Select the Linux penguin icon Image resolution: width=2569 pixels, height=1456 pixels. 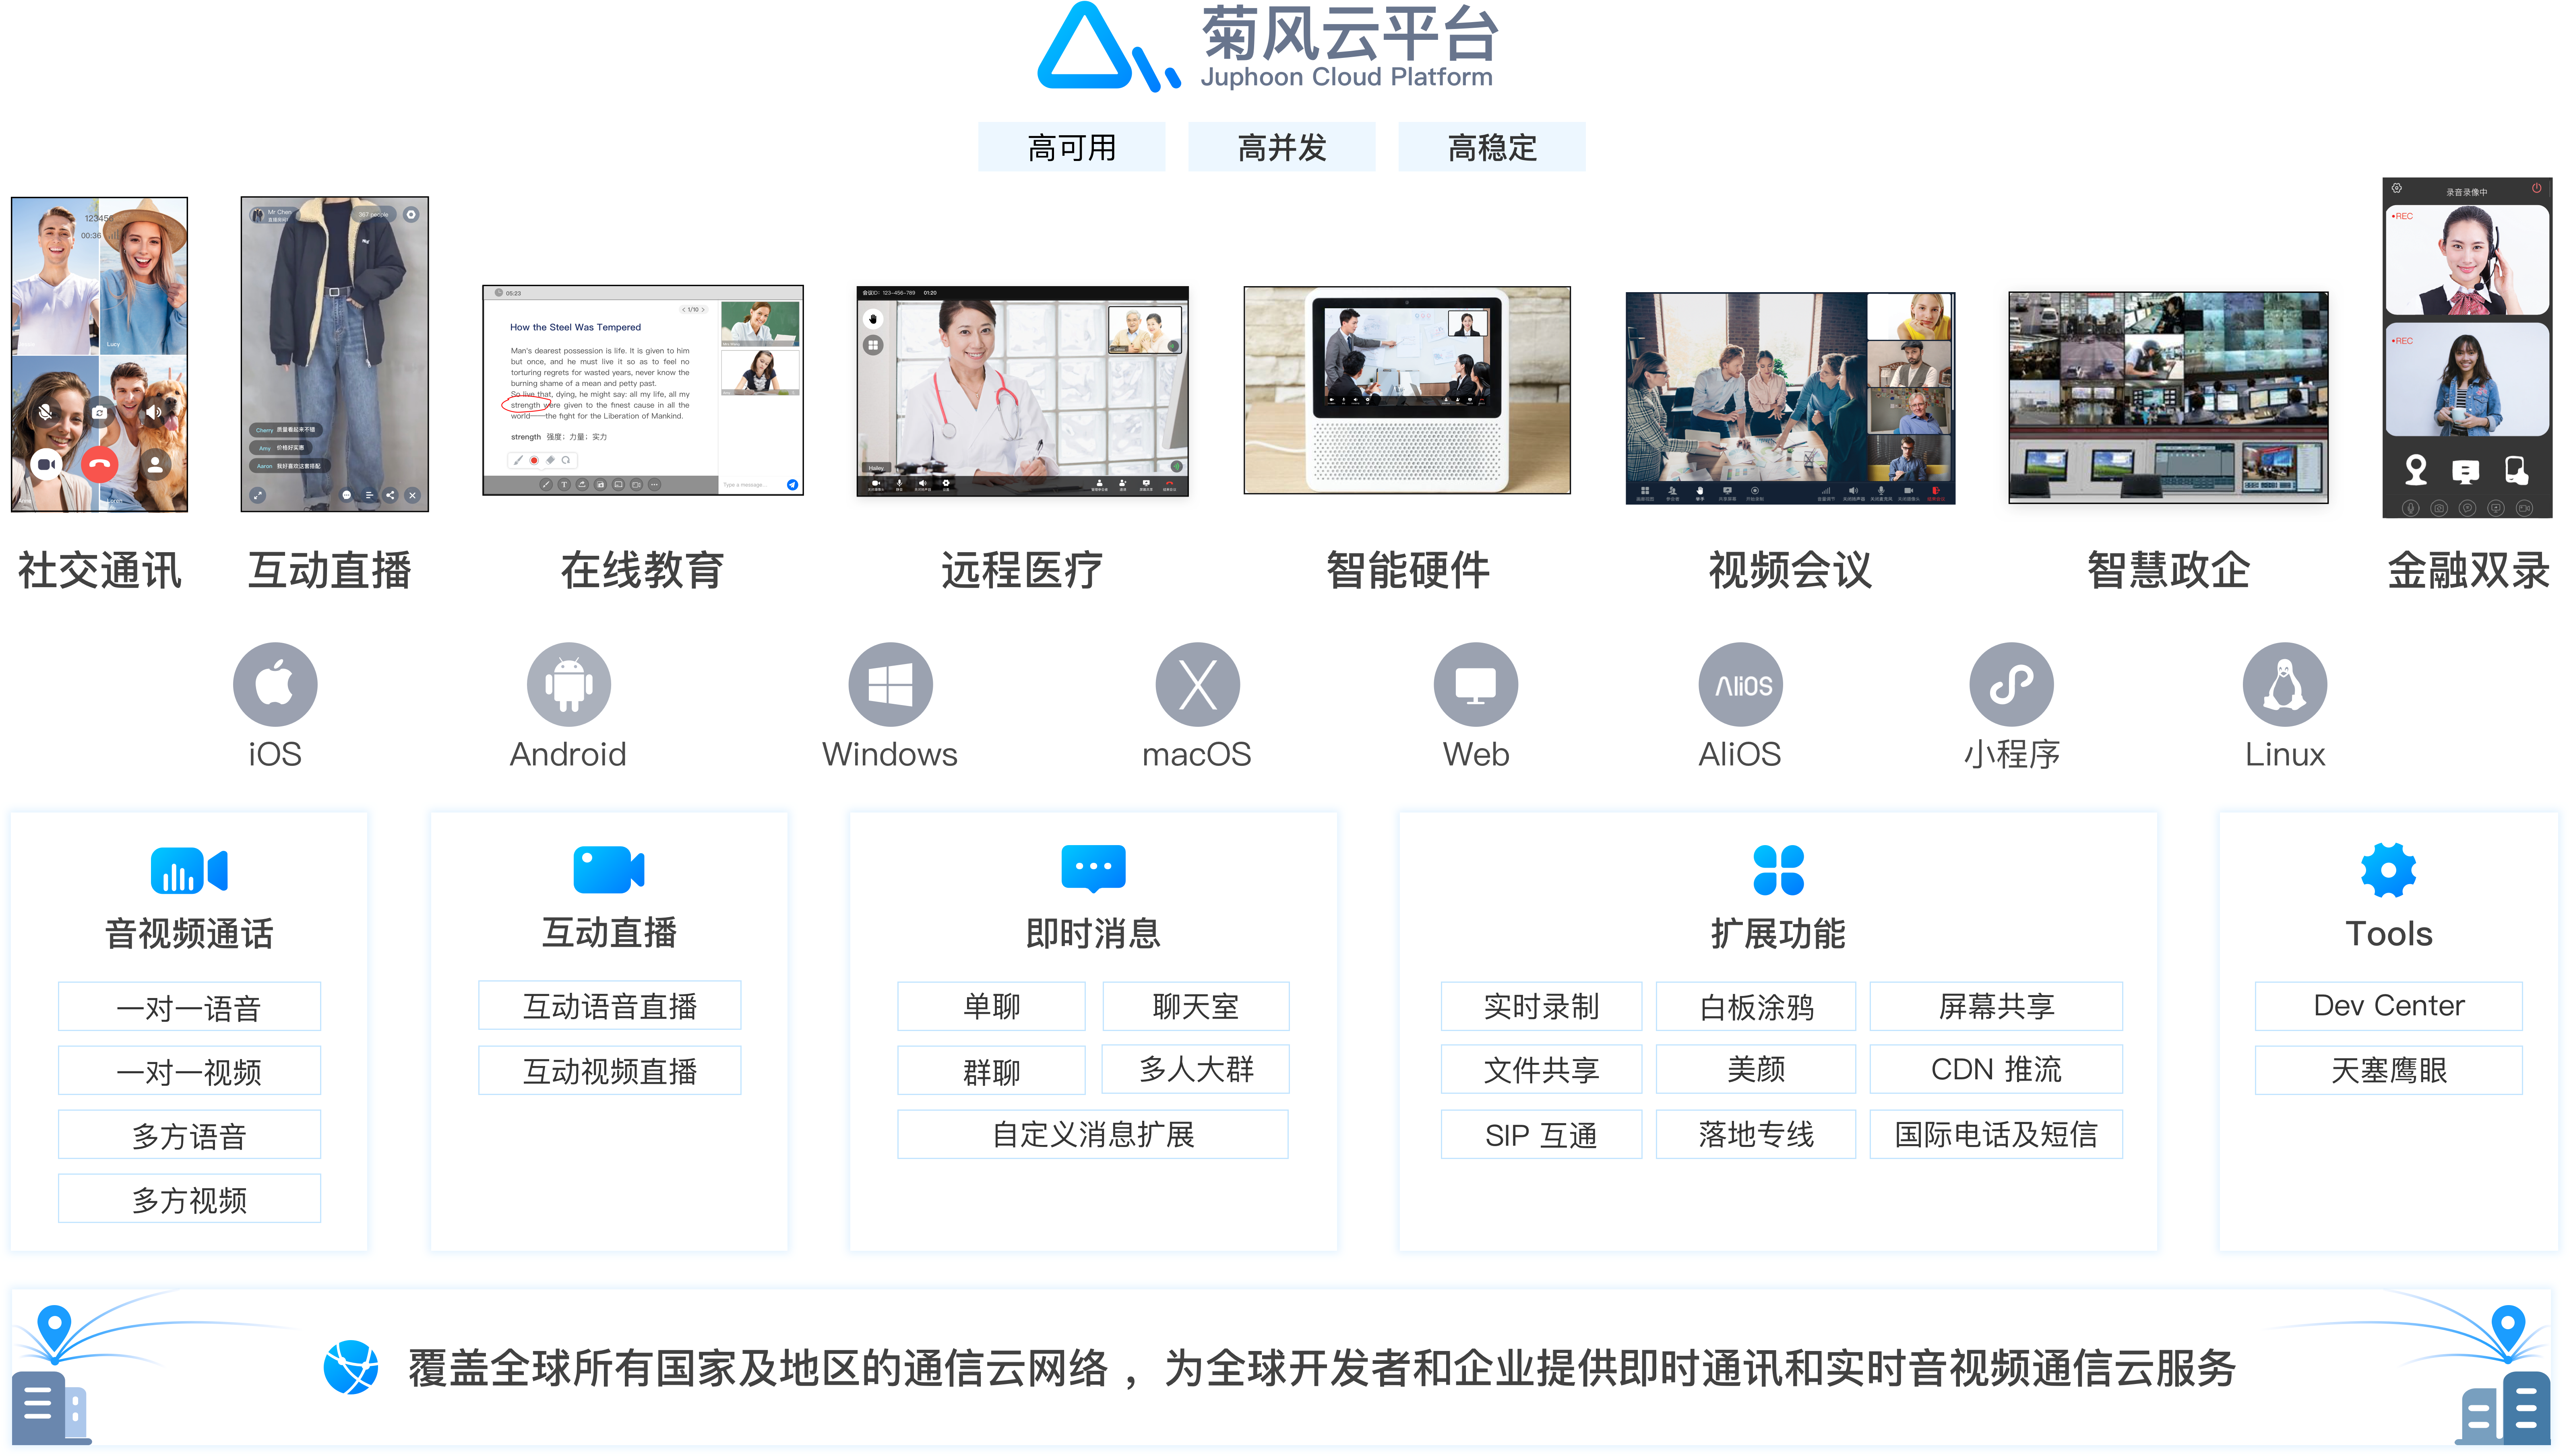tap(2285, 684)
